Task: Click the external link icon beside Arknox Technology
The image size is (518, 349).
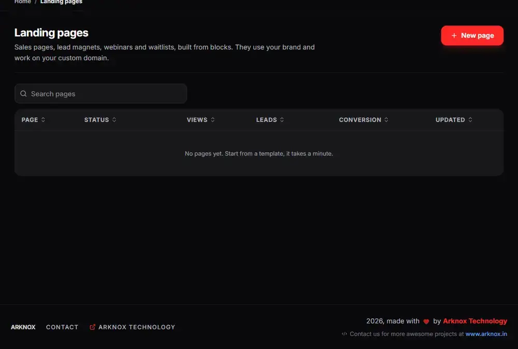Action: pos(93,327)
